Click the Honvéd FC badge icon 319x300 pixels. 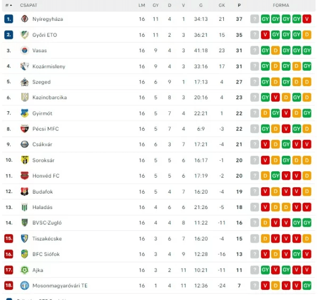pos(24,176)
